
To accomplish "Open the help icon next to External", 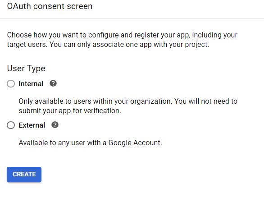I will [x=55, y=125].
